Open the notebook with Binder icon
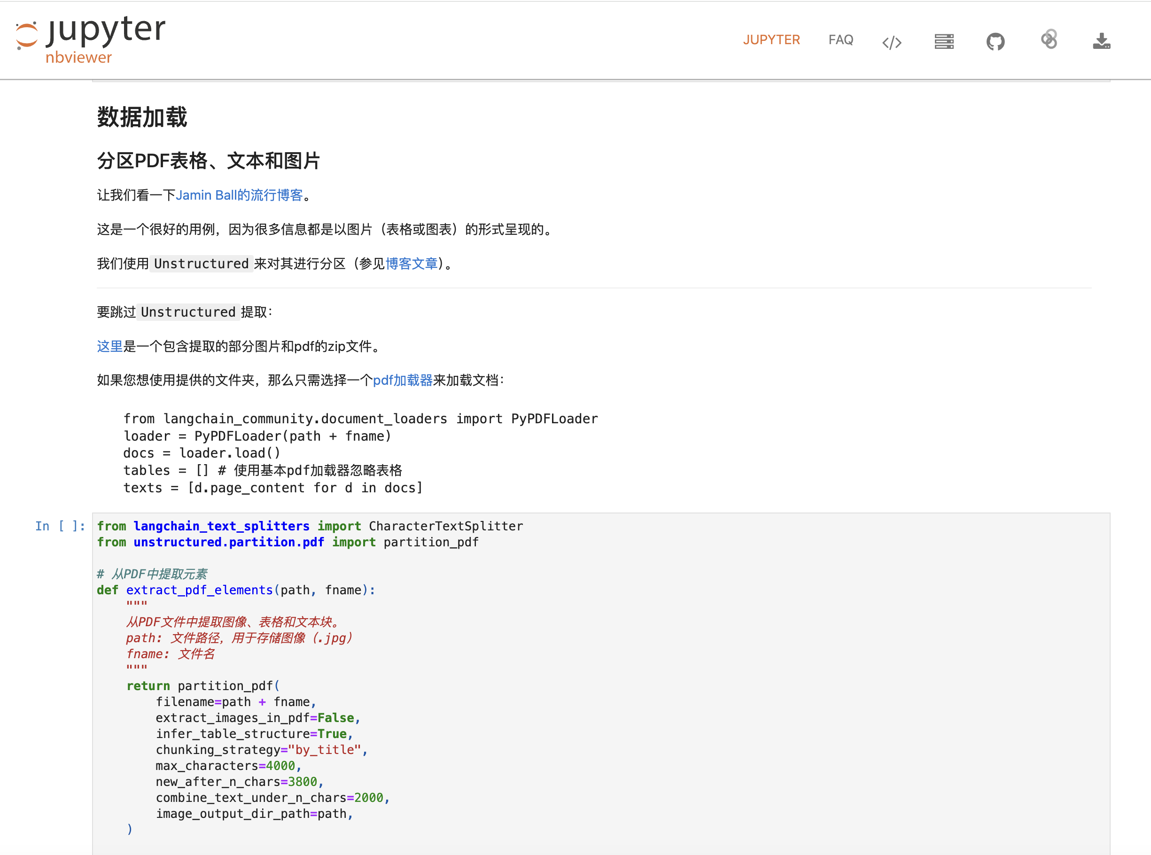Screen dimensions: 1151x855 (1048, 40)
